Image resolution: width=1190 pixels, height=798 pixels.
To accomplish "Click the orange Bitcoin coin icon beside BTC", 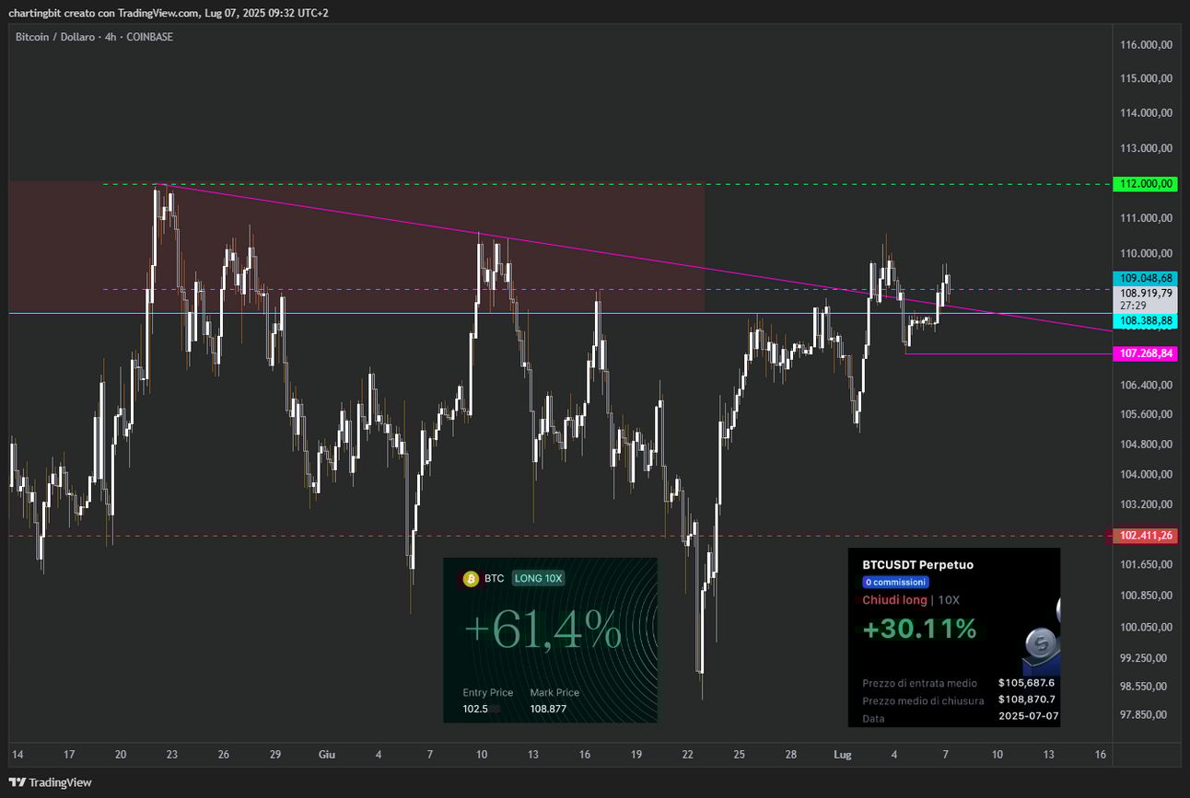I will pos(471,578).
